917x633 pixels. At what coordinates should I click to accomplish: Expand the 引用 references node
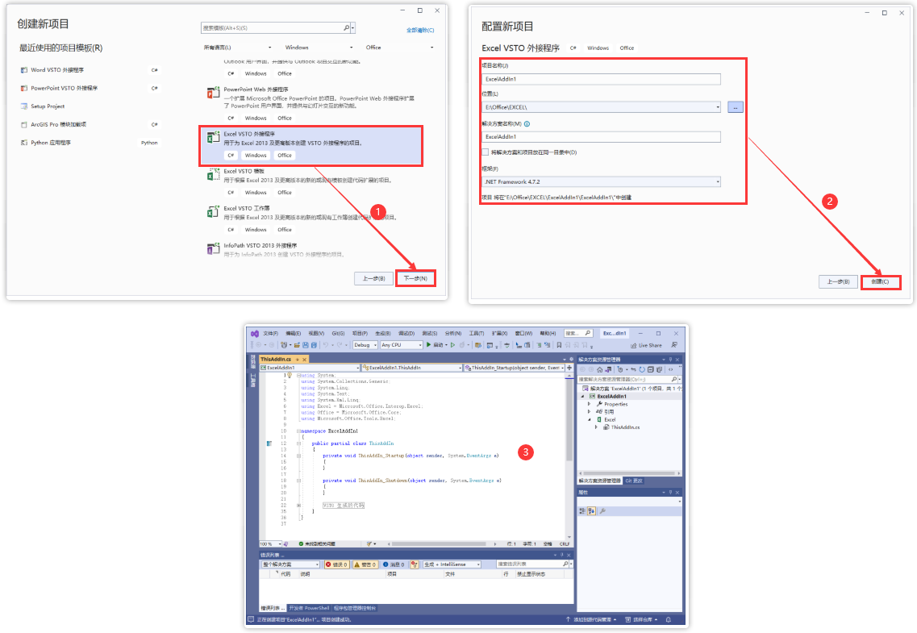tap(589, 411)
